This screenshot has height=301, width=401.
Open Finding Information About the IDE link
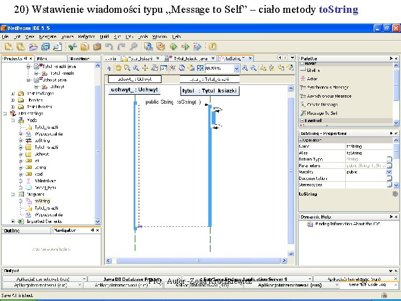(348, 224)
